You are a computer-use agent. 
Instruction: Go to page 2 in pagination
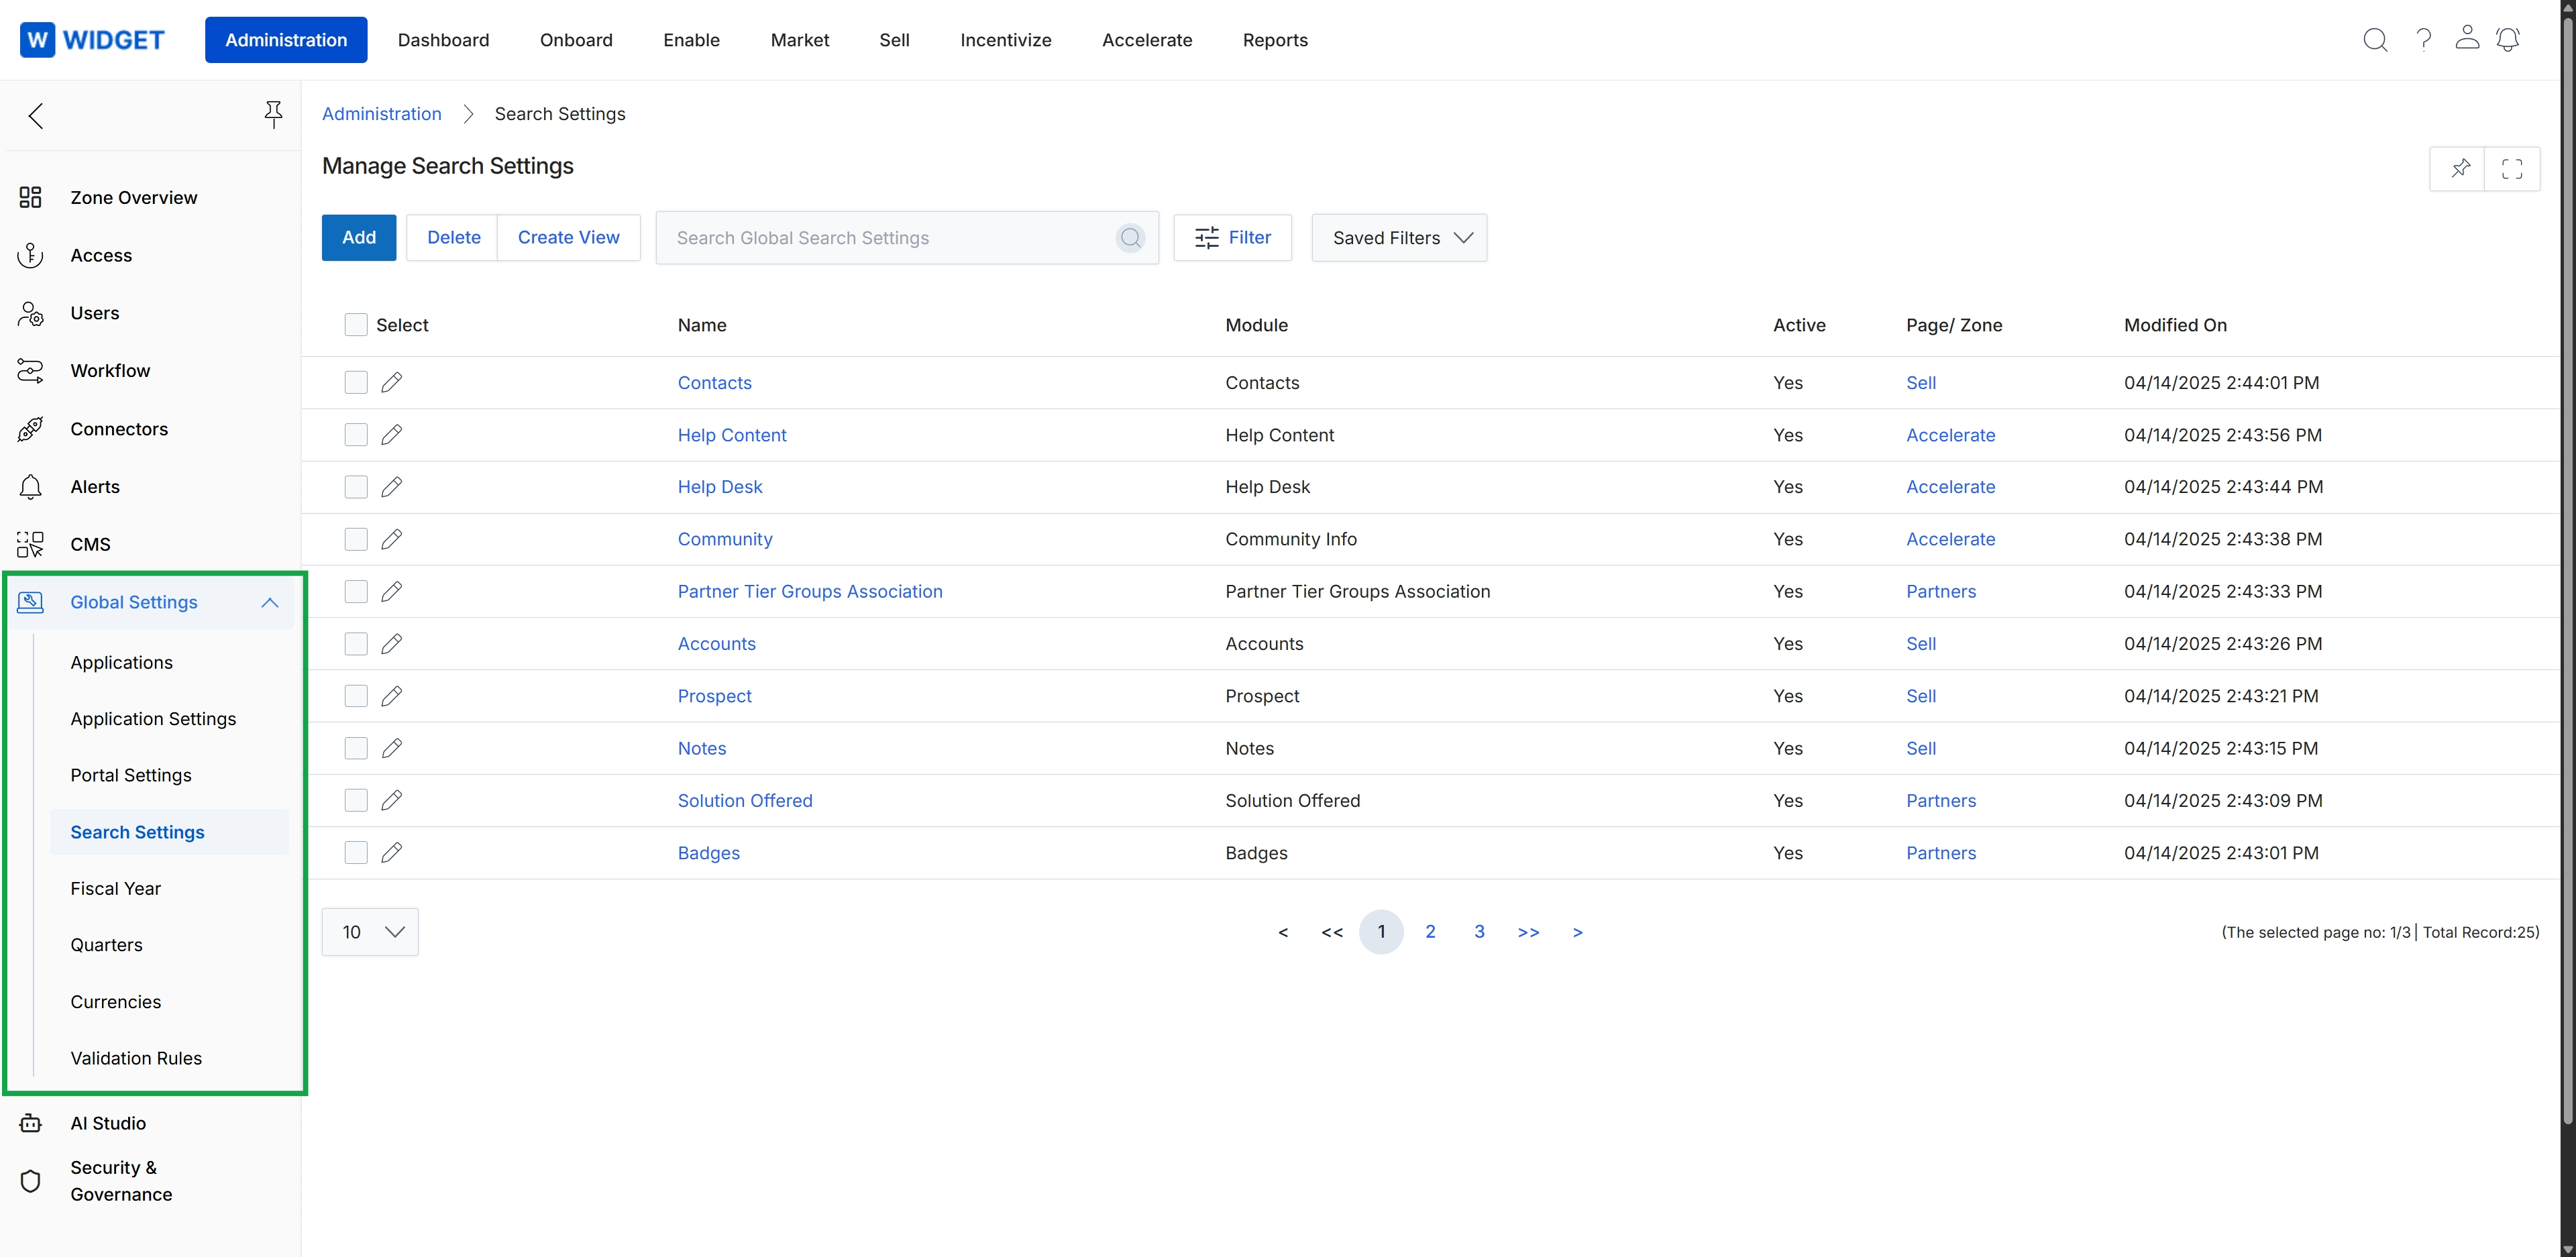point(1430,932)
